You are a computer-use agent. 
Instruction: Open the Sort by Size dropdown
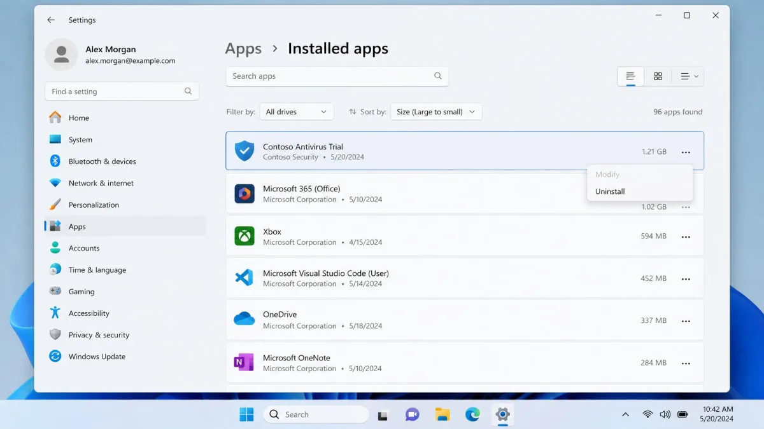(436, 112)
